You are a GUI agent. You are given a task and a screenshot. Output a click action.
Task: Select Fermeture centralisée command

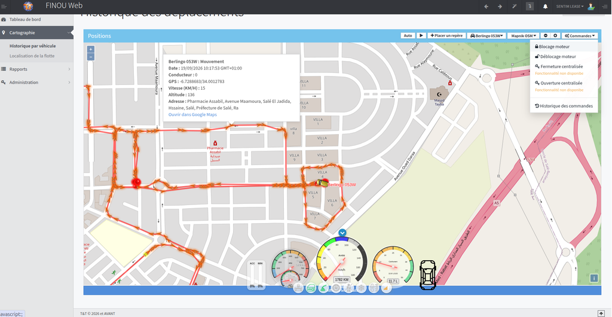(564, 67)
